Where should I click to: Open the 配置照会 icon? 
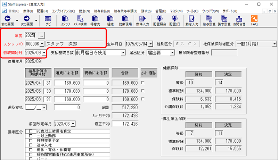click(x=160, y=19)
